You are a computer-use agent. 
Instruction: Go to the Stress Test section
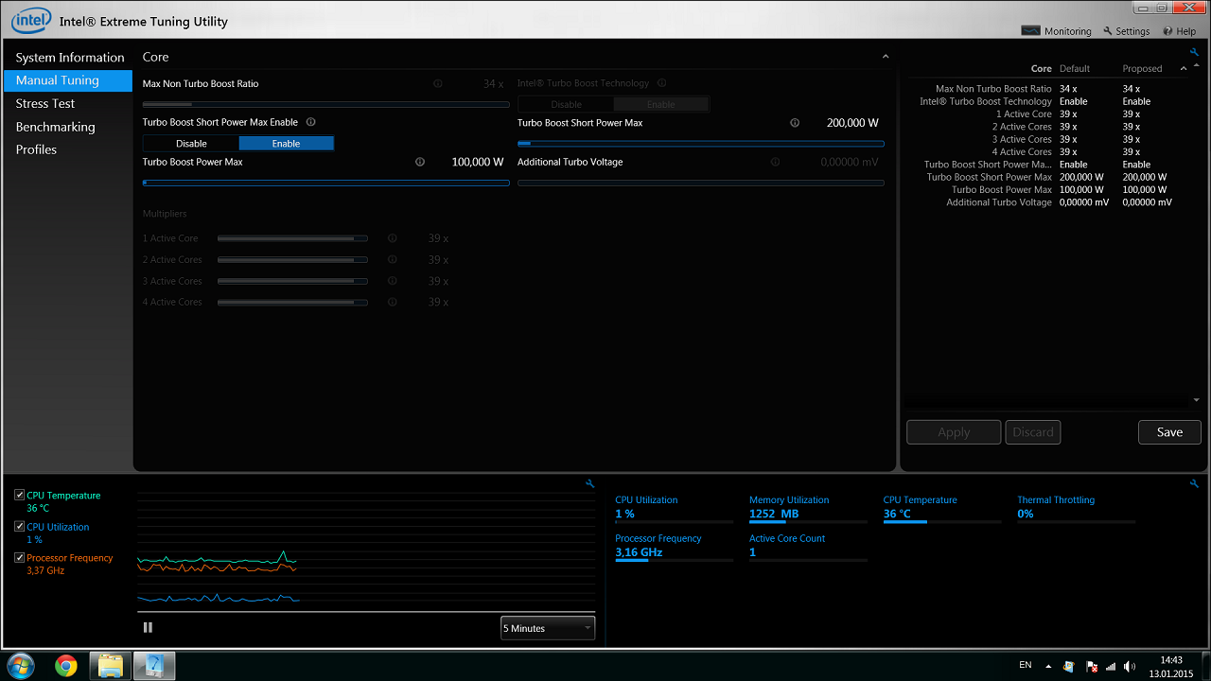(x=68, y=103)
